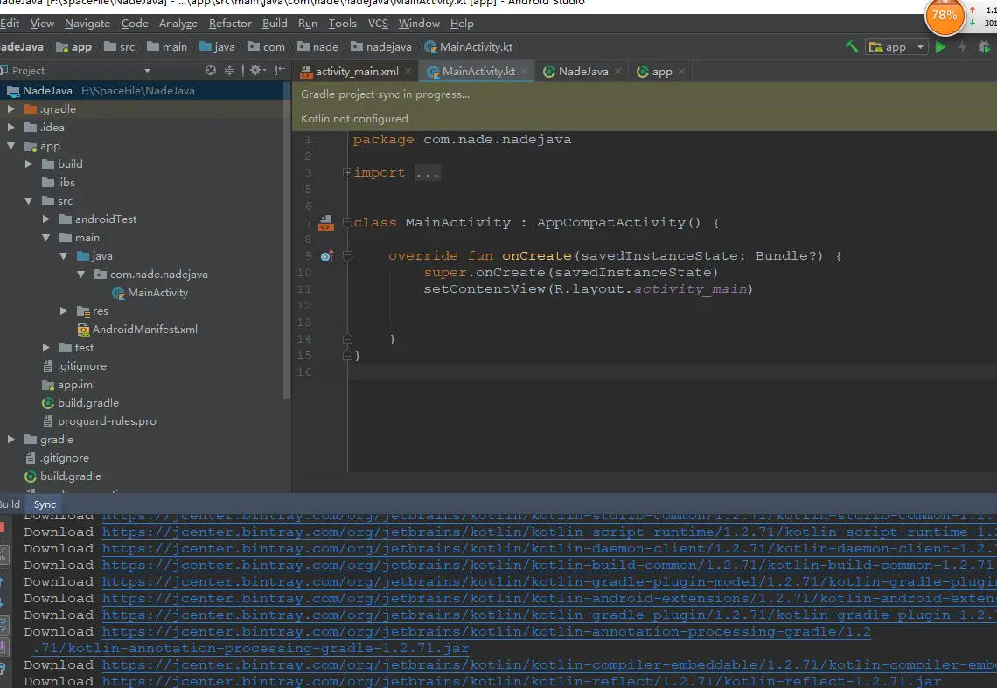The height and width of the screenshot is (688, 997).
Task: Select the Sync tab in Build panel
Action: (45, 504)
